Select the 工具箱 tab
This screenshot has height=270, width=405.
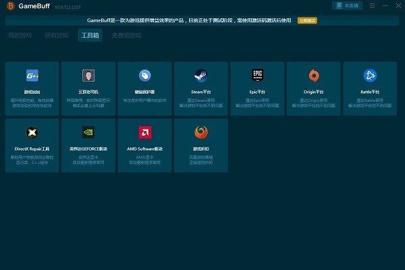(x=90, y=35)
